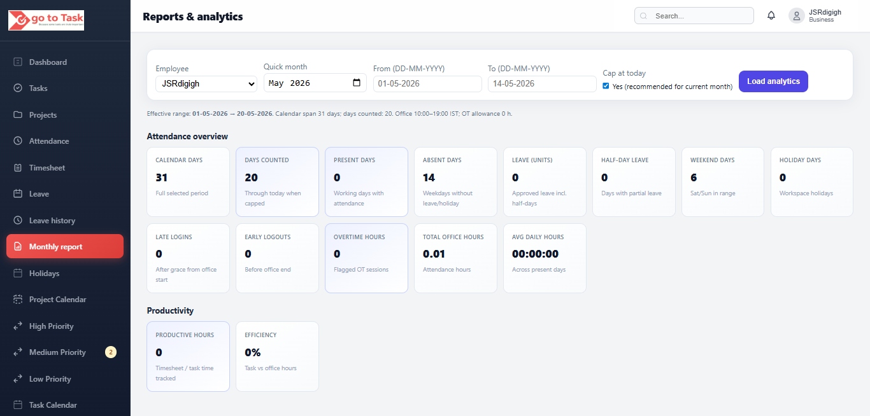Open notifications bell
Screen dimensions: 870x416
coord(771,16)
